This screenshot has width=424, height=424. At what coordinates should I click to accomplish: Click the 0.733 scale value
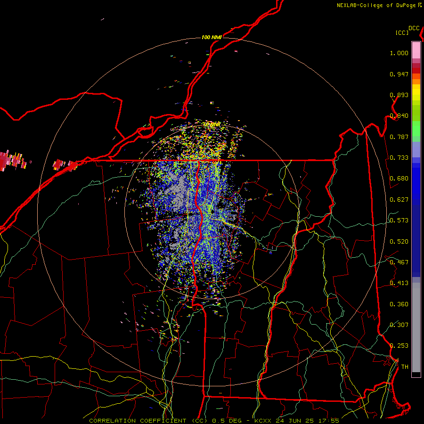click(399, 158)
